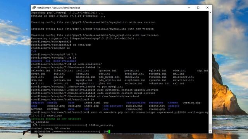Click 'COPYING' in nextcloud listing

pos(53,109)
